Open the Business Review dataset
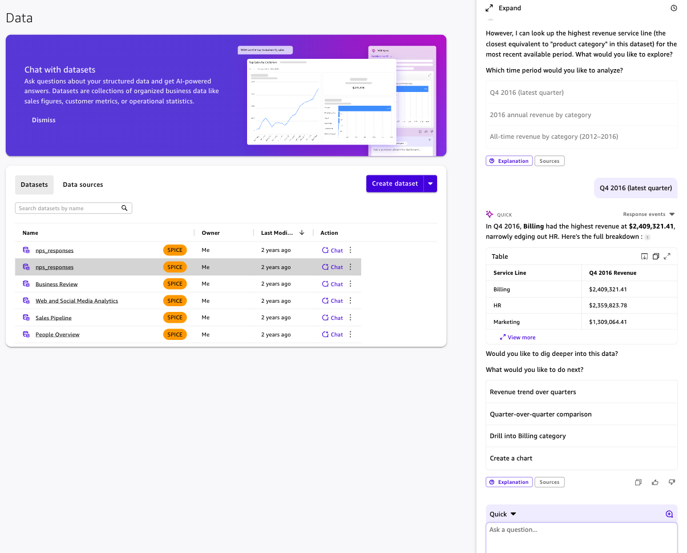 [56, 284]
